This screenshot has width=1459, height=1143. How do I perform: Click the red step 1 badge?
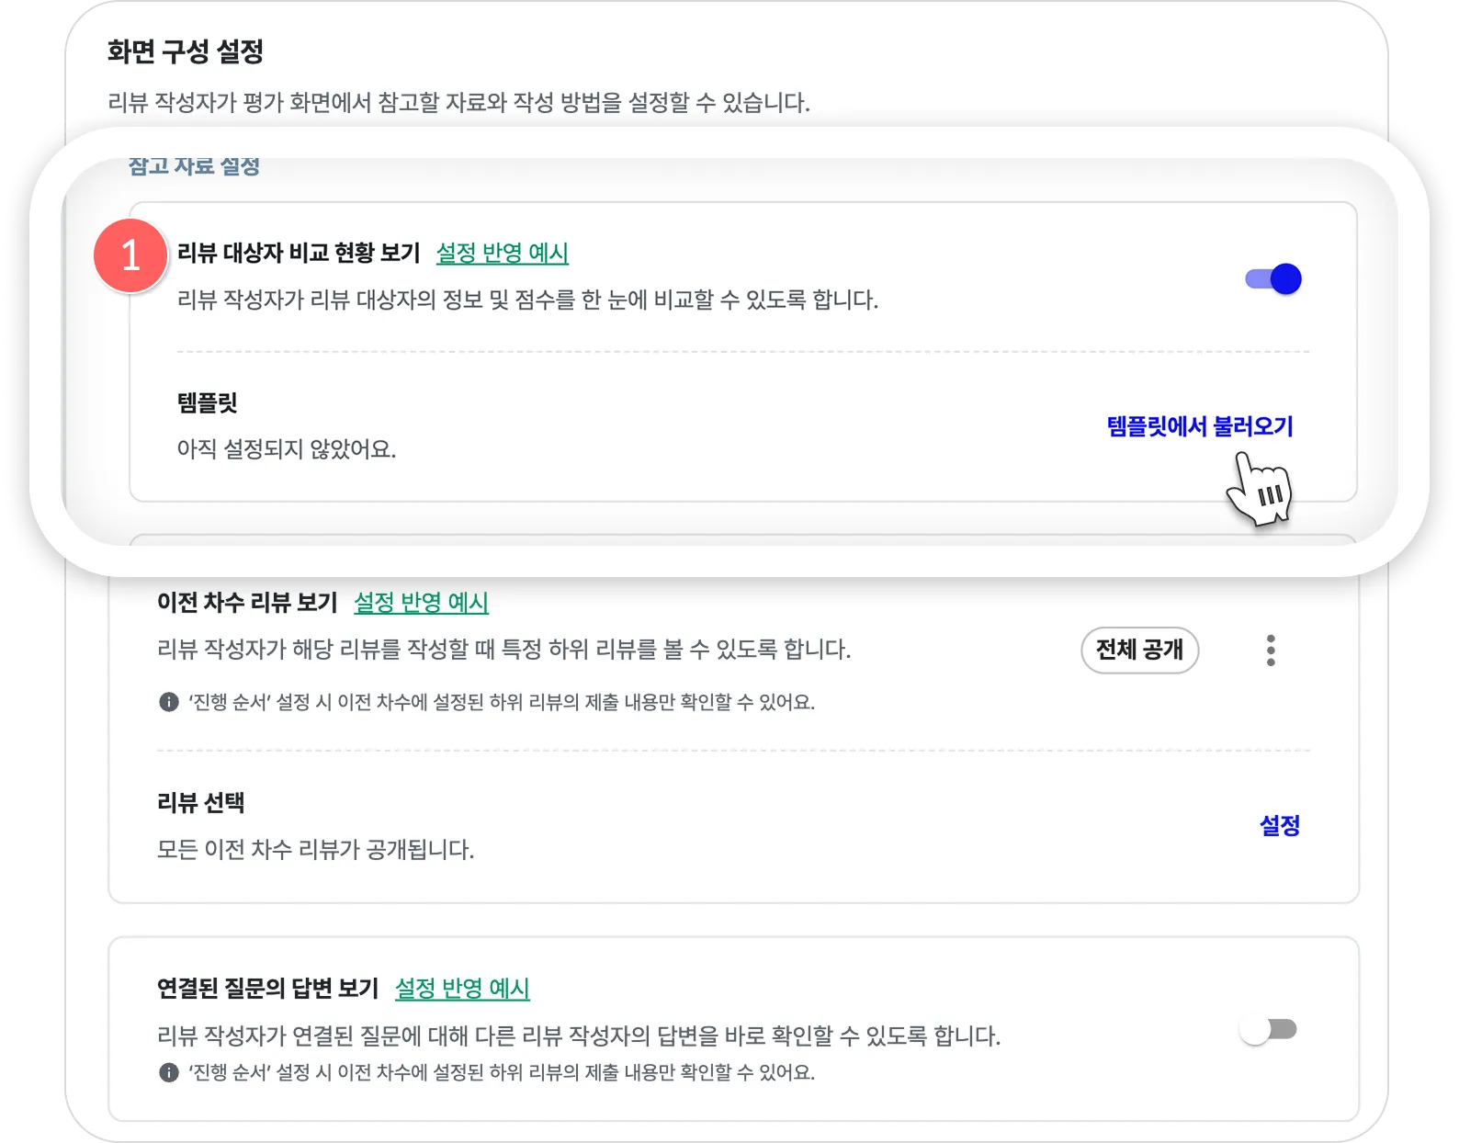(130, 255)
